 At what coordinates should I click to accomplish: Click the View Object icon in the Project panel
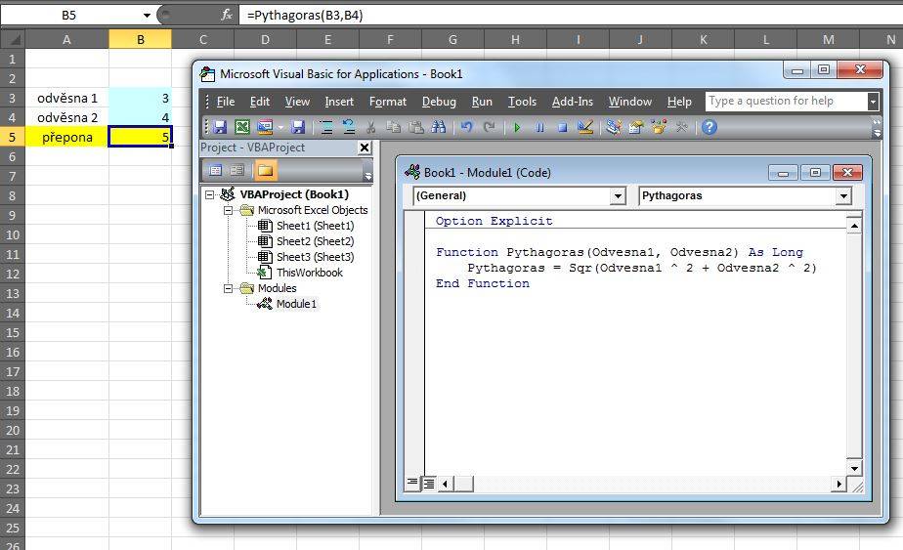(x=237, y=171)
